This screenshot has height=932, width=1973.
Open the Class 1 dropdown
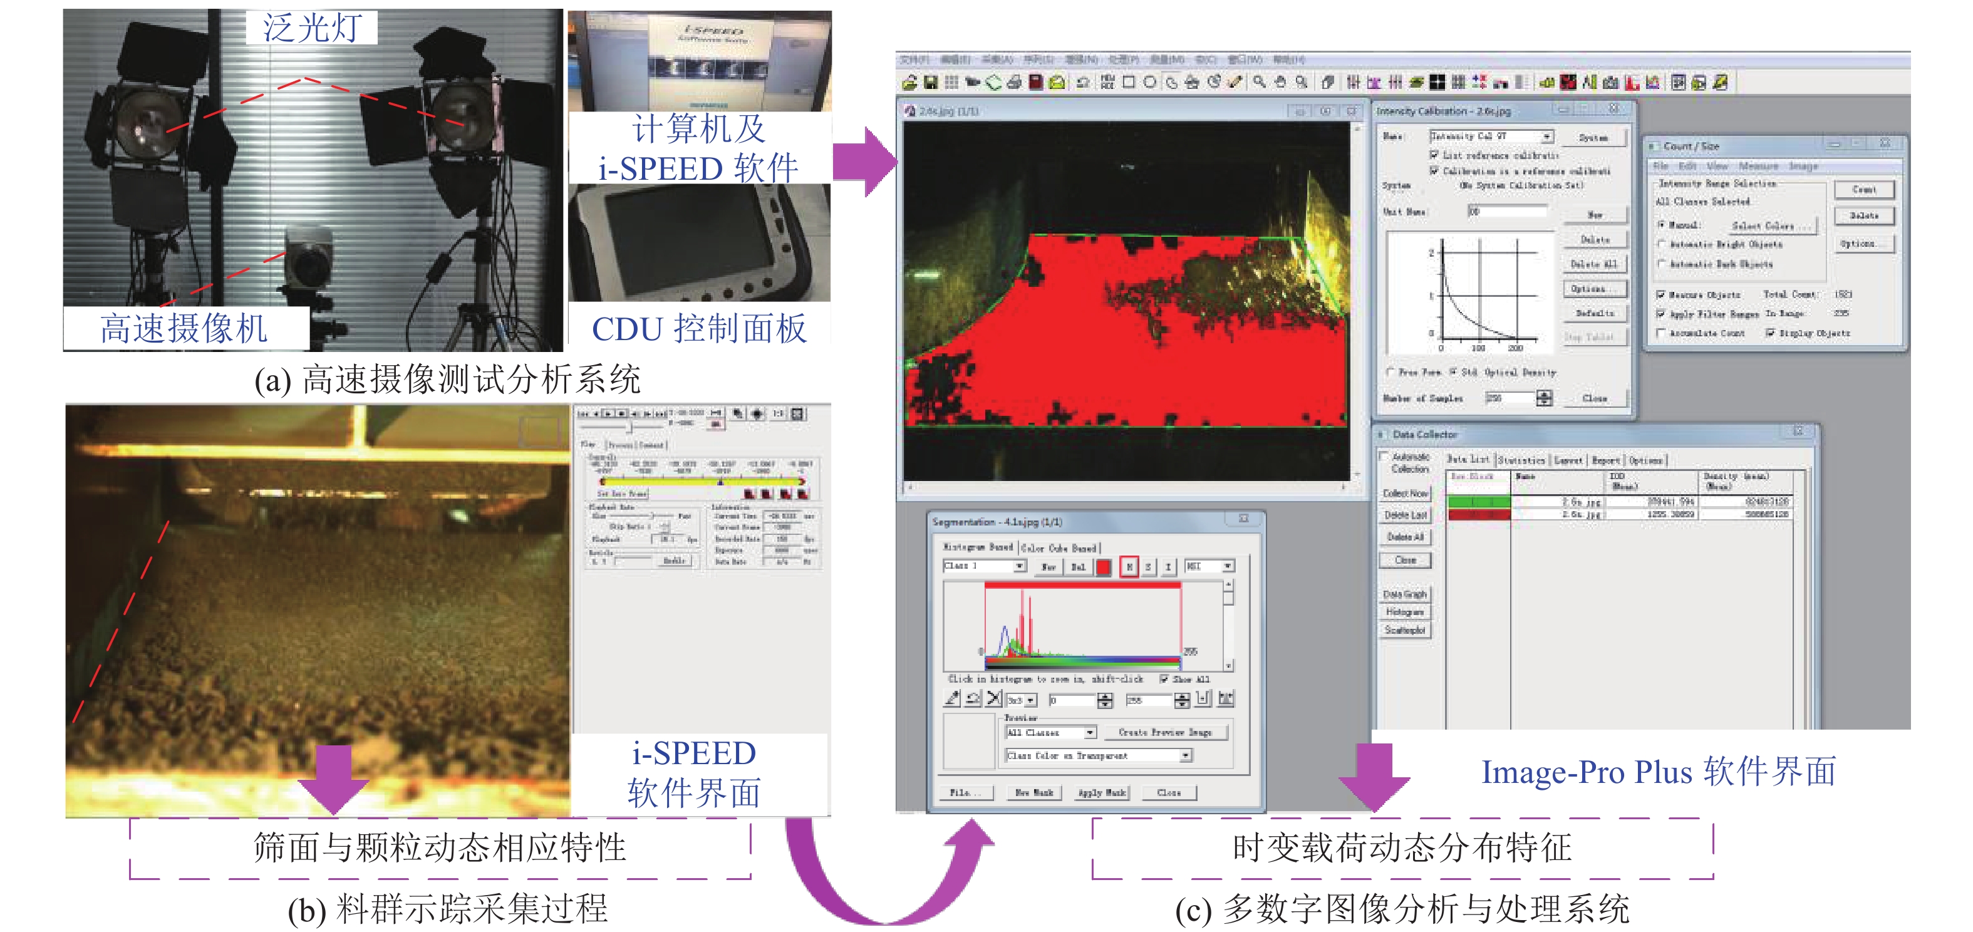click(1020, 566)
